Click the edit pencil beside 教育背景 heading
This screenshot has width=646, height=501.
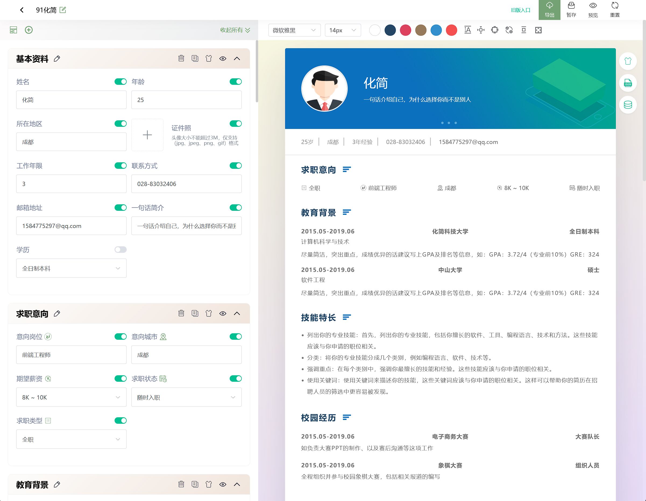pyautogui.click(x=57, y=484)
